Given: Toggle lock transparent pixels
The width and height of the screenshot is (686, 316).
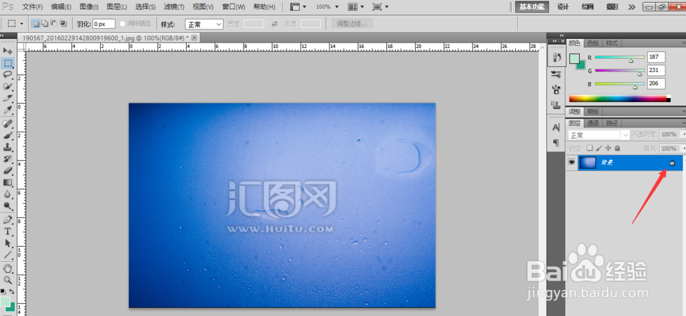Looking at the screenshot, I should 589,148.
